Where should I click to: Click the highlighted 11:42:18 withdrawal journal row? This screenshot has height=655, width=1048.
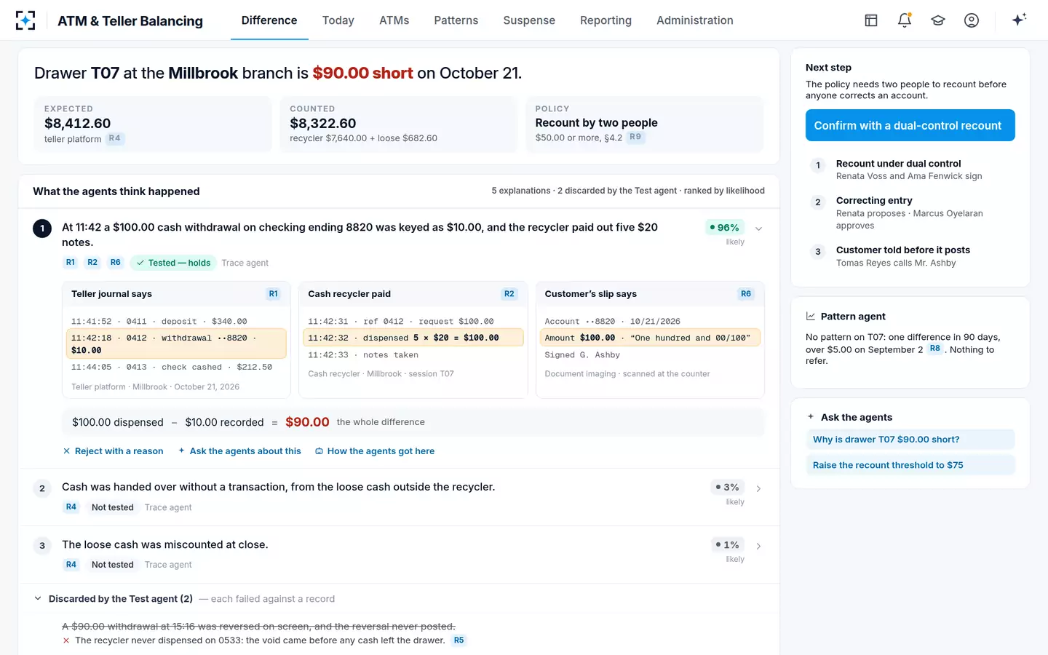(176, 344)
